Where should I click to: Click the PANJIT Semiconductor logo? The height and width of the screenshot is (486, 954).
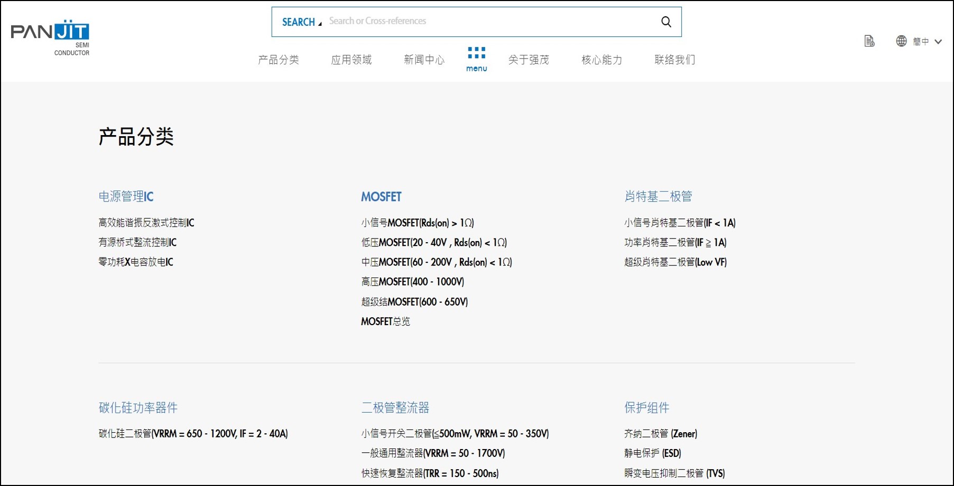[x=51, y=37]
